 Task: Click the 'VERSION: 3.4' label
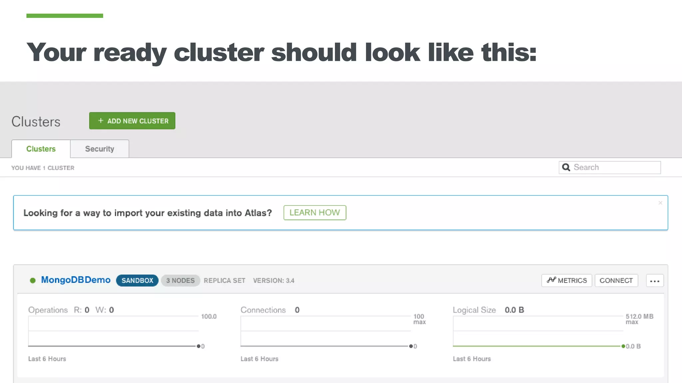point(274,281)
